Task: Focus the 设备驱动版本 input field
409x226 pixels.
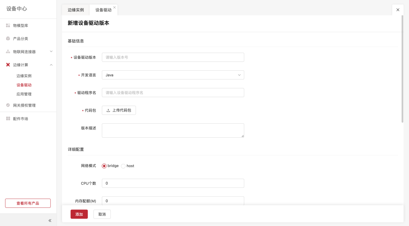Action: tap(173, 57)
